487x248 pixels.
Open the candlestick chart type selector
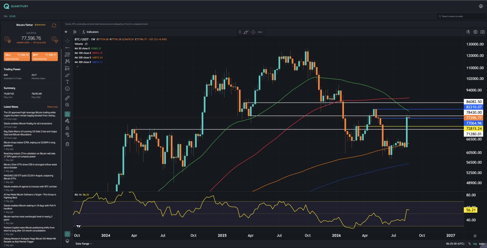(75, 32)
